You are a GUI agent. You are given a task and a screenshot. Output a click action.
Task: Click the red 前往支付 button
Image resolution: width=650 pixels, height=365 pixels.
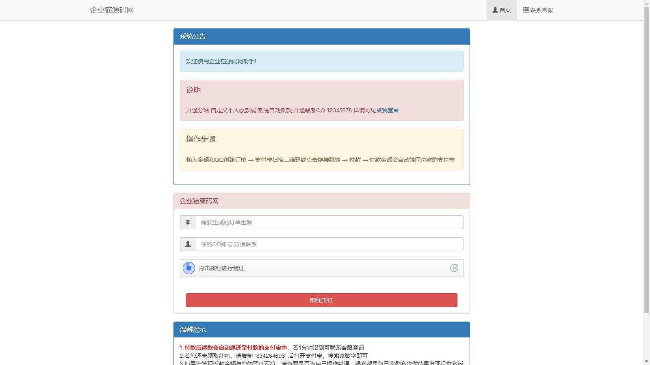322,300
